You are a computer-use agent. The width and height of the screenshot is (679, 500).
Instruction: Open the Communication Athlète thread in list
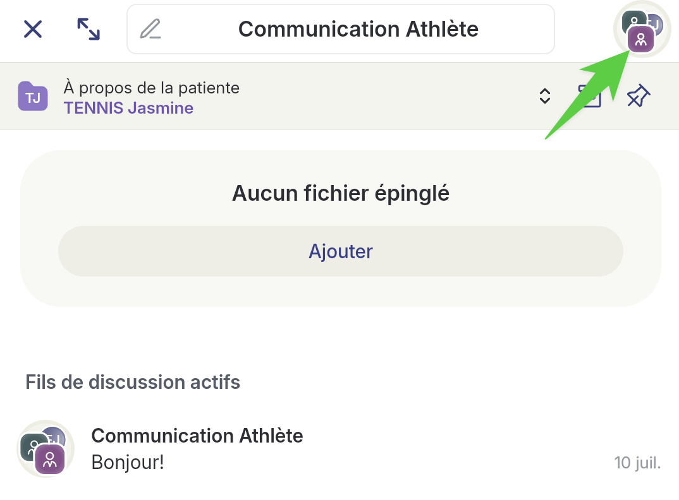pyautogui.click(x=197, y=436)
